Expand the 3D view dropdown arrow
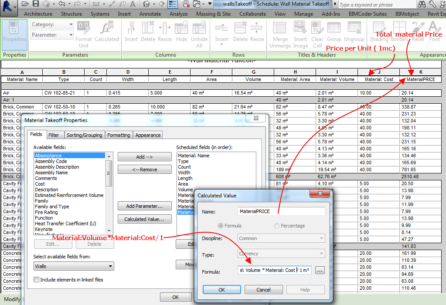Image resolution: width=446 pixels, height=305 pixels. coord(154,4)
